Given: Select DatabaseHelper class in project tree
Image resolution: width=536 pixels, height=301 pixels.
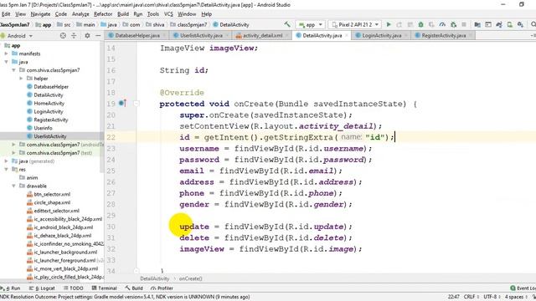Looking at the screenshot, I should point(51,87).
